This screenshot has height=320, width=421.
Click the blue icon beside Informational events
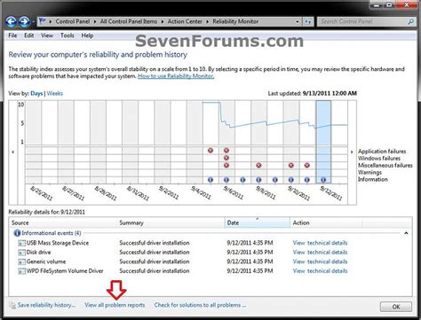pos(17,233)
